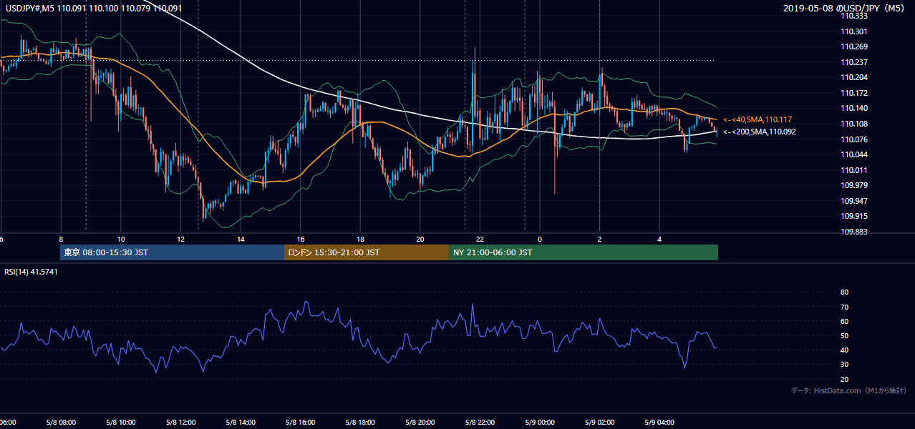Click the 5/9 04:00 bottom time label
This screenshot has width=915, height=429.
point(659,423)
